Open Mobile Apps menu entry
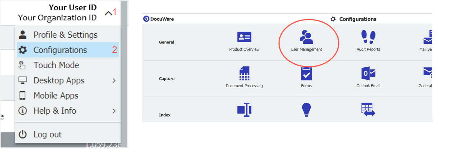The height and width of the screenshot is (158, 476). (56, 96)
